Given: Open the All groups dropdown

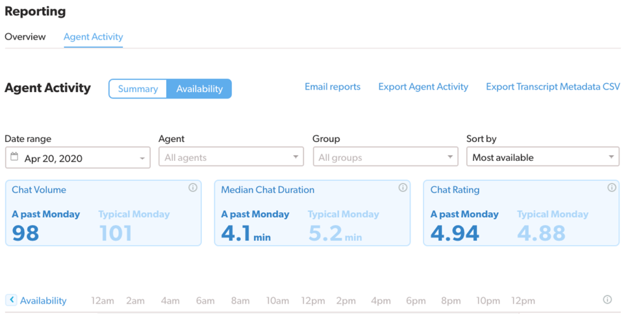Looking at the screenshot, I should coord(385,157).
